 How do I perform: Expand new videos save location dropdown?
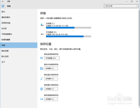[x=51, y=99]
